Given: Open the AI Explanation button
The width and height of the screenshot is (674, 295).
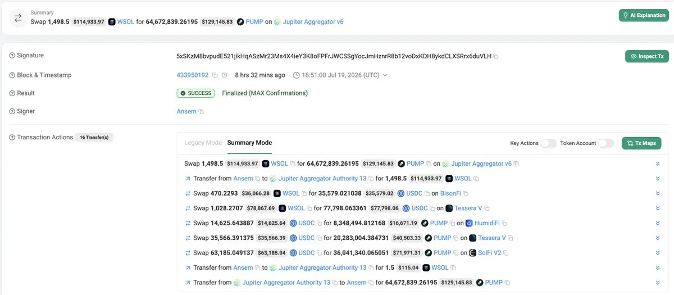Looking at the screenshot, I should pyautogui.click(x=644, y=15).
